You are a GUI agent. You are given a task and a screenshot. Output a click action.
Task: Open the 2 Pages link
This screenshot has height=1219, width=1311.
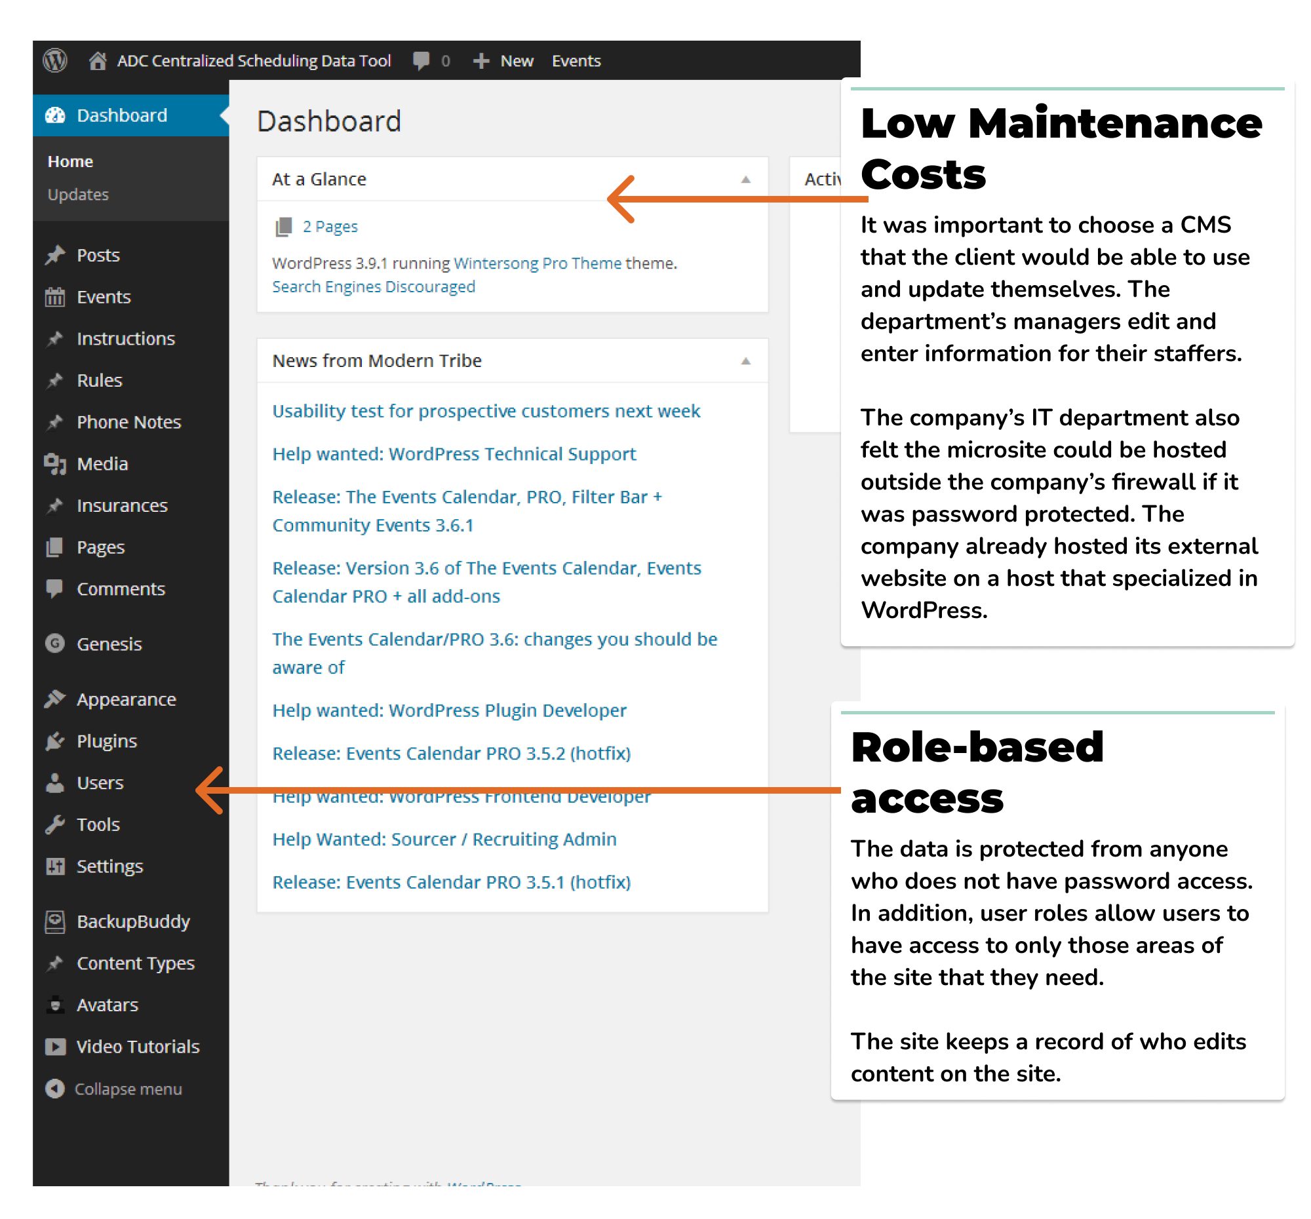click(x=330, y=227)
